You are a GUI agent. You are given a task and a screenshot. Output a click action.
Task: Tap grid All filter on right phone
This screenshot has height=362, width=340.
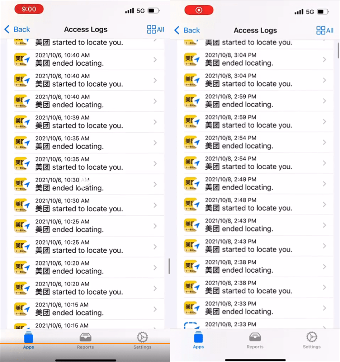325,30
